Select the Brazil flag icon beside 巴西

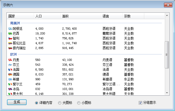pos(10,33)
